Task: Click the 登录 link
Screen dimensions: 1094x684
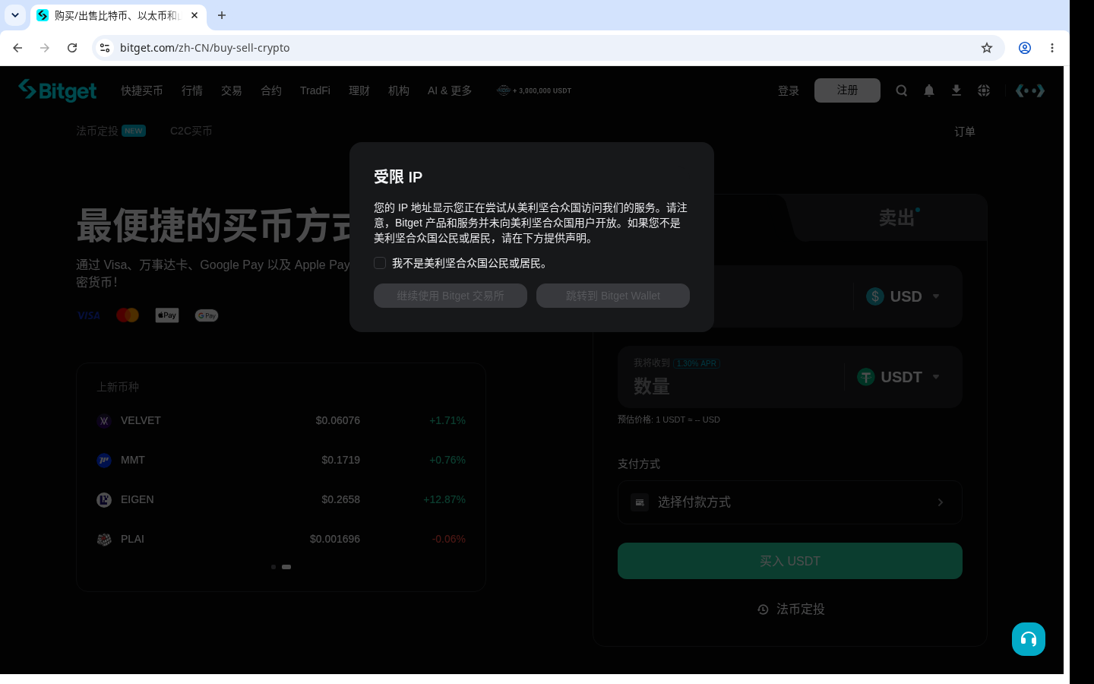Action: point(789,90)
